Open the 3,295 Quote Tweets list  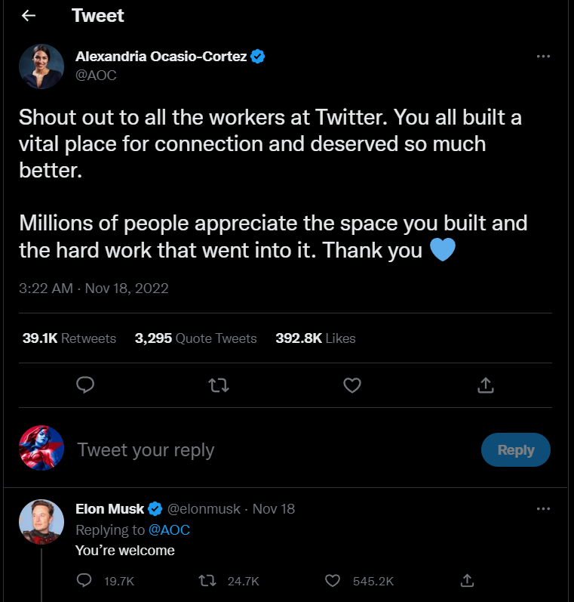click(x=195, y=338)
